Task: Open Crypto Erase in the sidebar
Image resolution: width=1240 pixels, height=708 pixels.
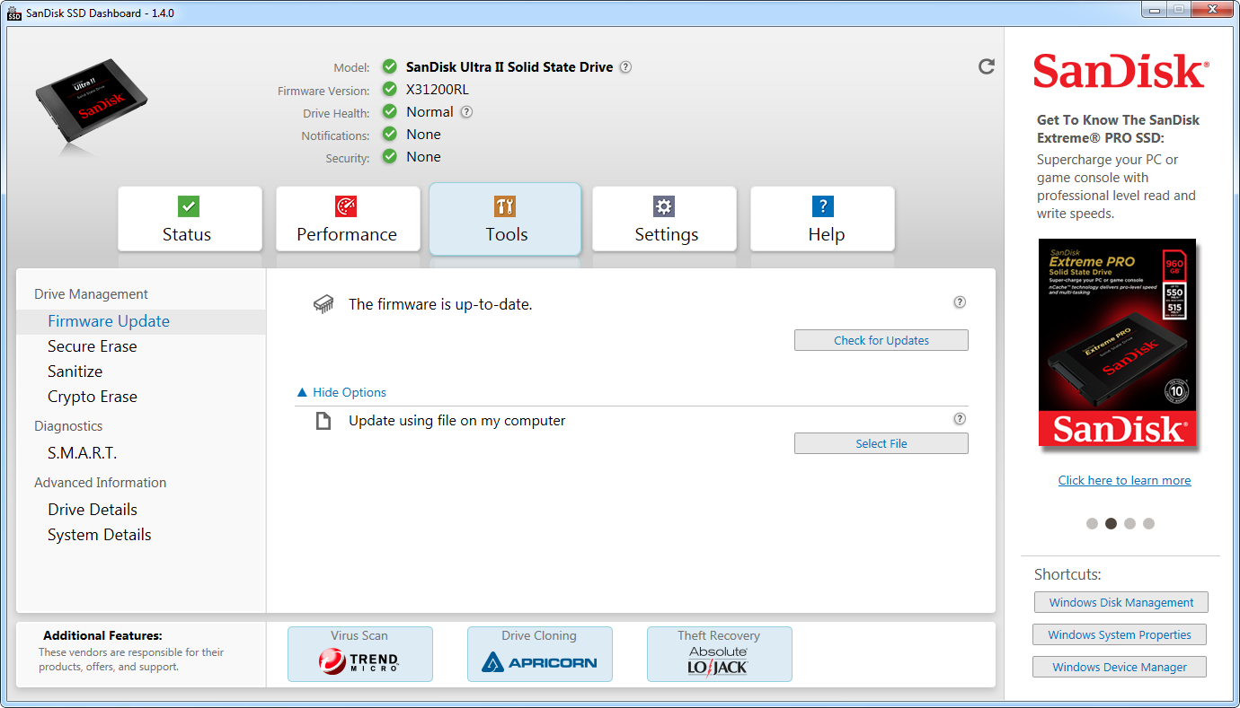Action: point(93,397)
